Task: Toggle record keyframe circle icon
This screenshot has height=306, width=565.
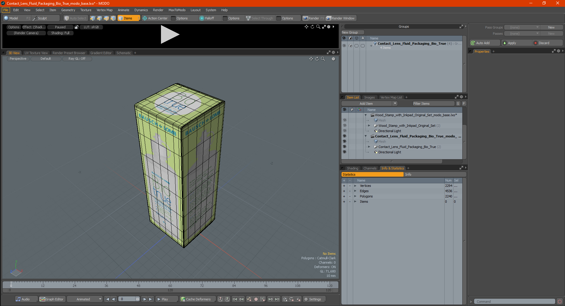Action: [x=256, y=299]
